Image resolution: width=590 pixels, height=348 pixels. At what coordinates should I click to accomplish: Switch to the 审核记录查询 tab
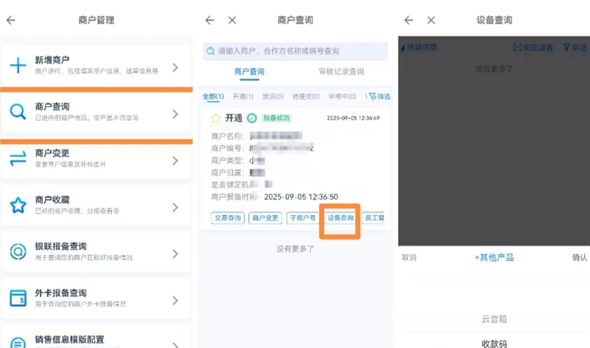pyautogui.click(x=341, y=72)
